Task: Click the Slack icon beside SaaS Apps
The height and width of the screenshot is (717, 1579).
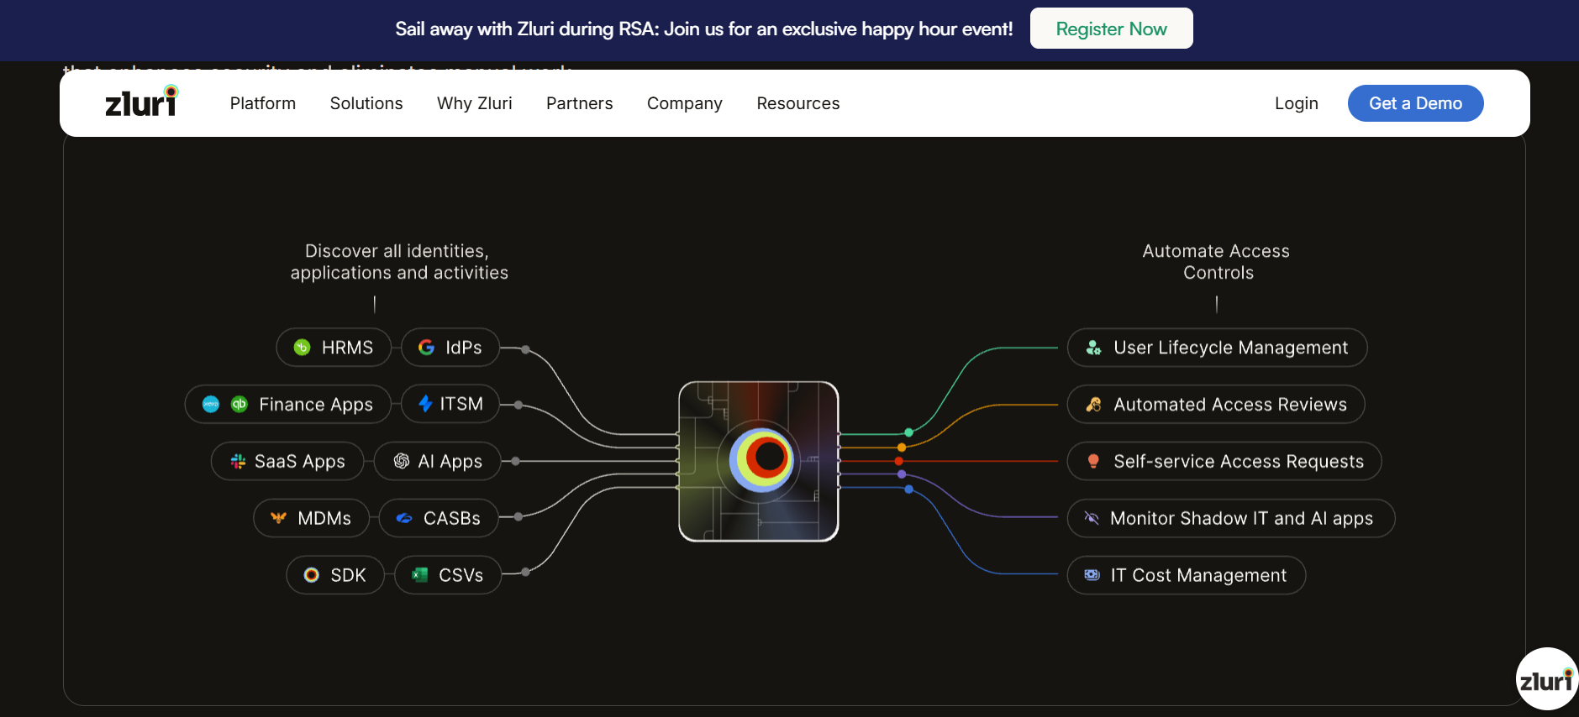Action: (239, 461)
